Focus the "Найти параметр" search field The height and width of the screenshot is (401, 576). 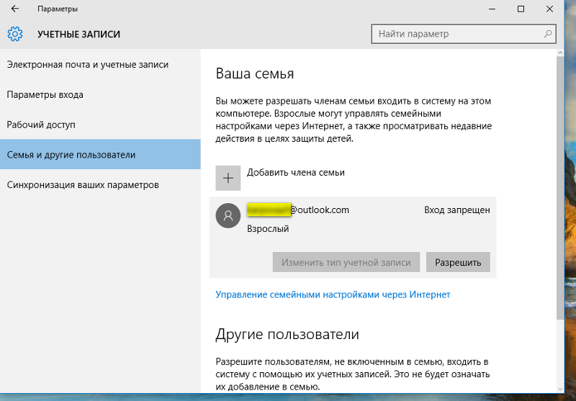coord(464,34)
